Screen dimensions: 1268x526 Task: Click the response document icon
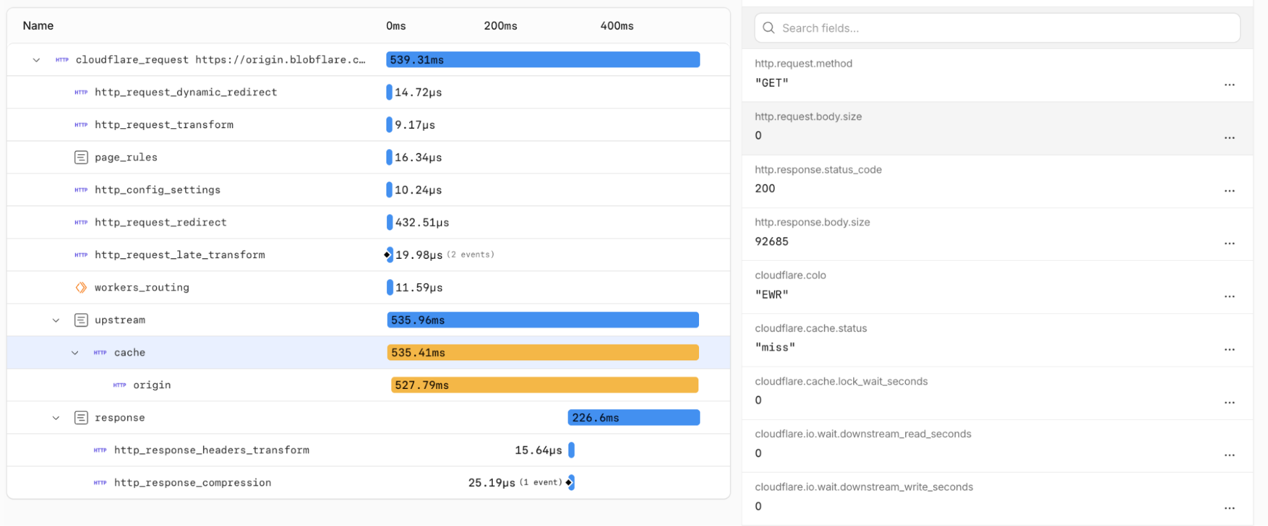pos(81,418)
